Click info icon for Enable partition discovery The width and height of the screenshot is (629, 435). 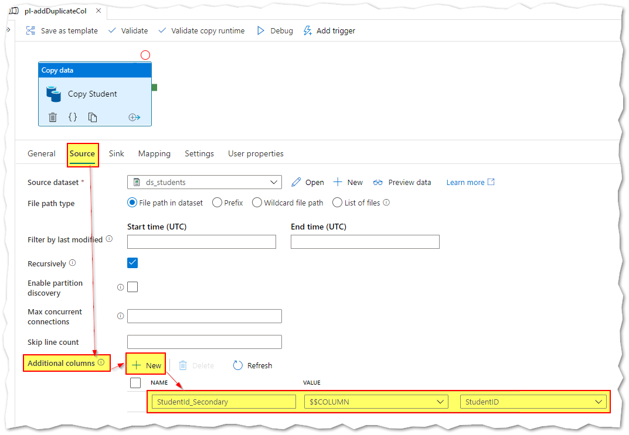pyautogui.click(x=120, y=287)
